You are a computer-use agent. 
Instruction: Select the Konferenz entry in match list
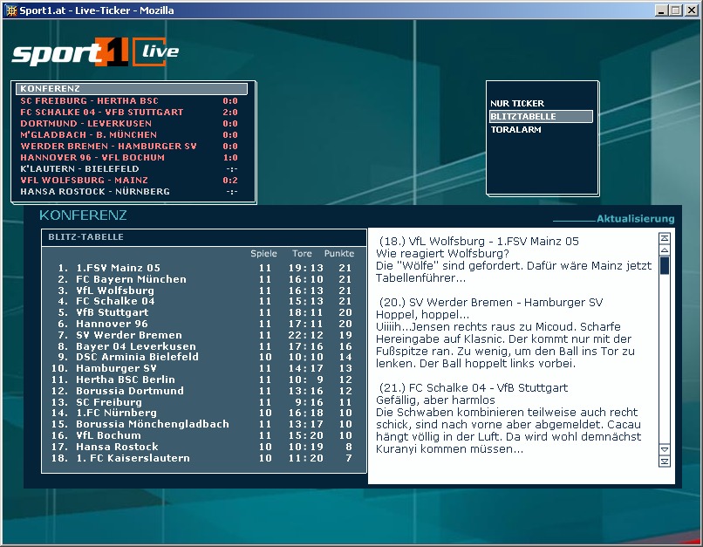click(132, 89)
